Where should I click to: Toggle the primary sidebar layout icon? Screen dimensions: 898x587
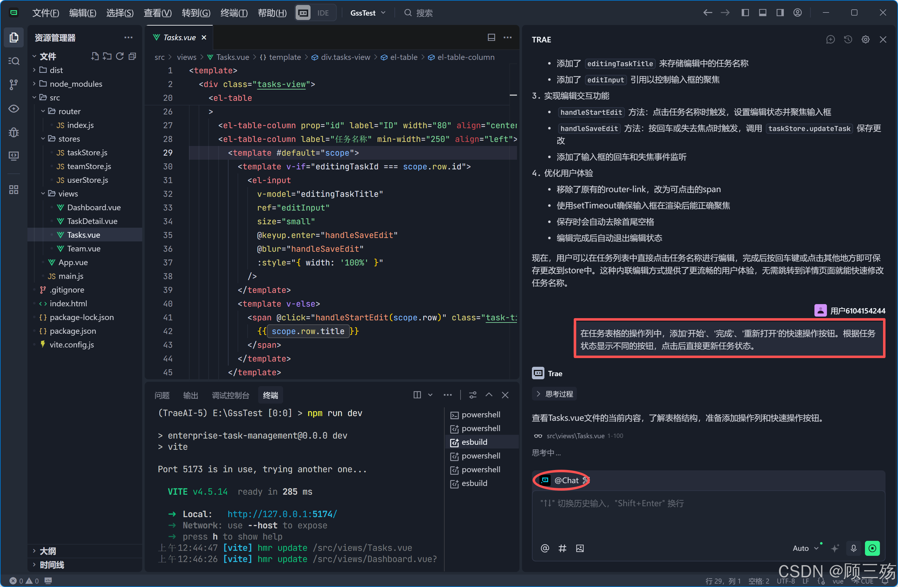point(745,13)
